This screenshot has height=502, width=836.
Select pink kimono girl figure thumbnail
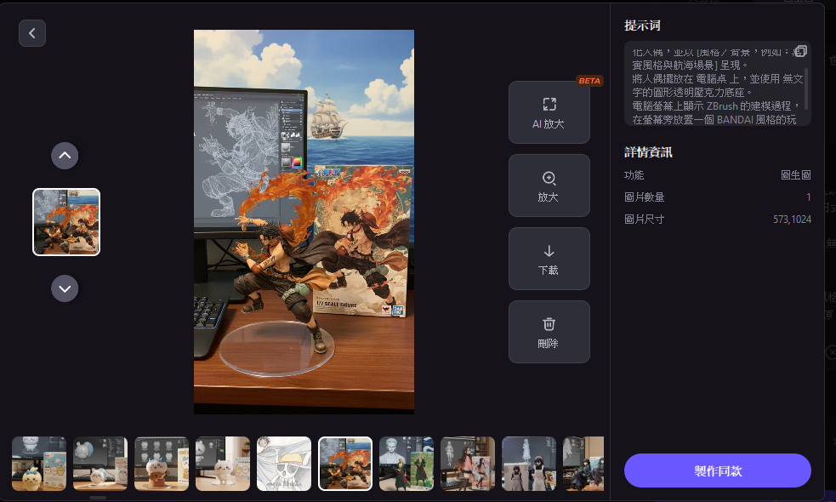coord(468,464)
